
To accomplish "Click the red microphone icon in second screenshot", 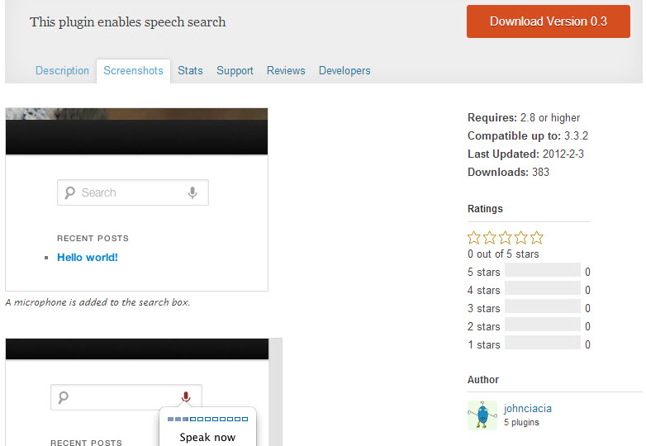I will coord(186,397).
